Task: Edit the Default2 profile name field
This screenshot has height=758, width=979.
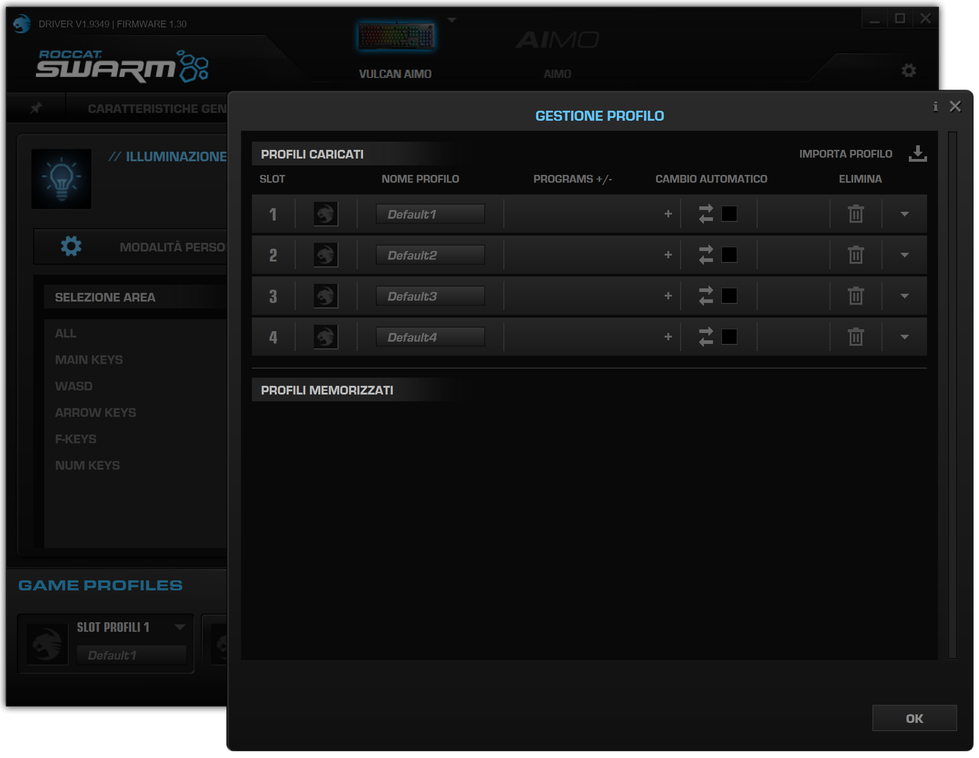Action: pos(430,255)
